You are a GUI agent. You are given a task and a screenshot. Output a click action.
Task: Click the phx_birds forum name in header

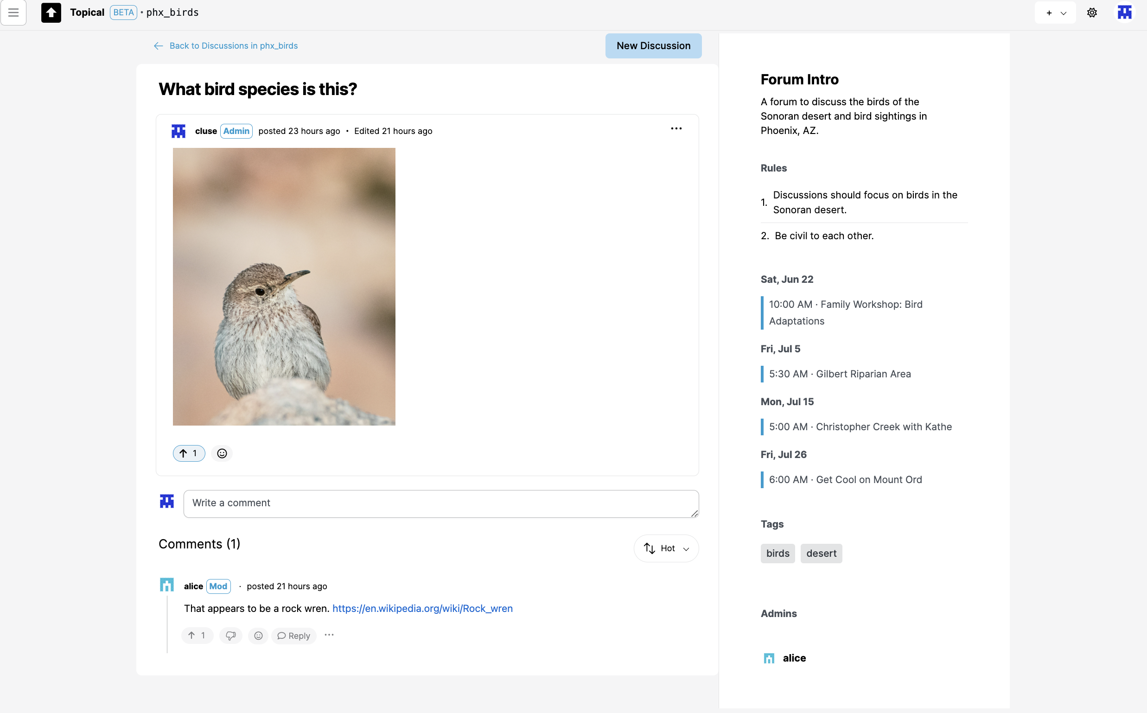[x=172, y=13]
